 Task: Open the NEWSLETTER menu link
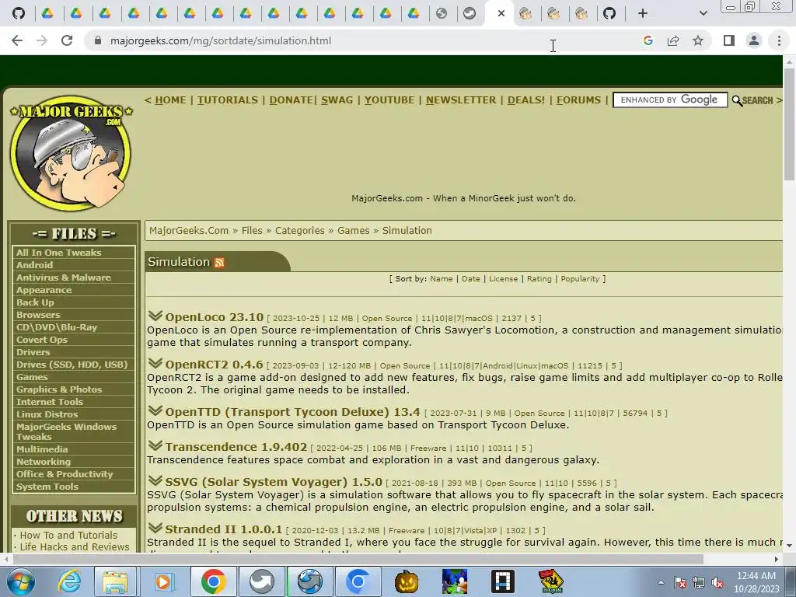[461, 100]
